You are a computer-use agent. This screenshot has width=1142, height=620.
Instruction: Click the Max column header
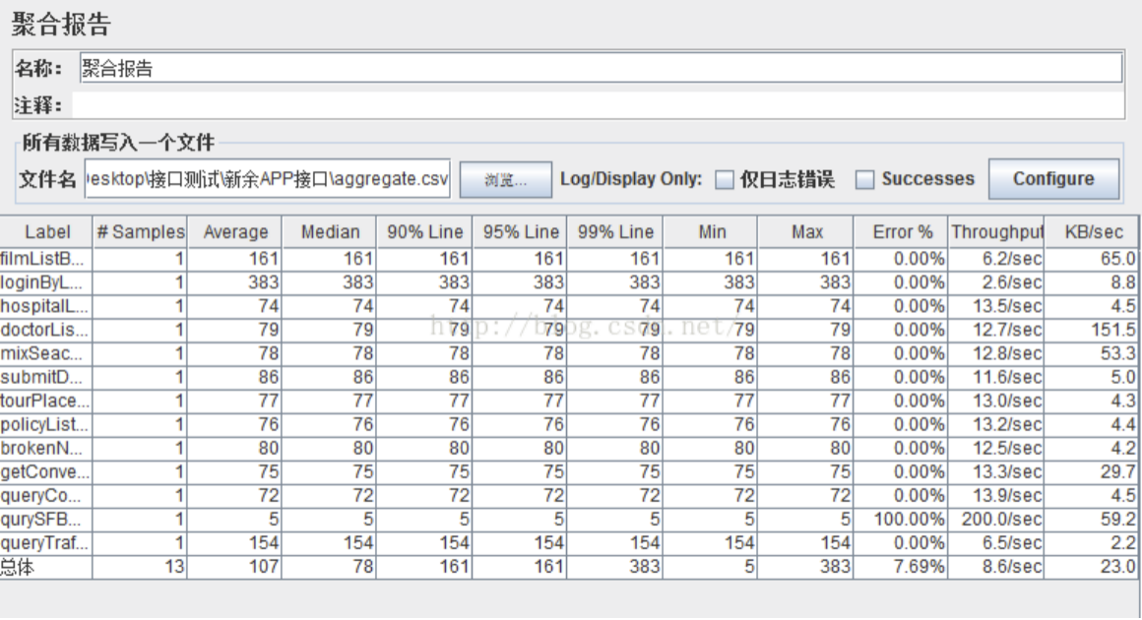click(x=805, y=232)
